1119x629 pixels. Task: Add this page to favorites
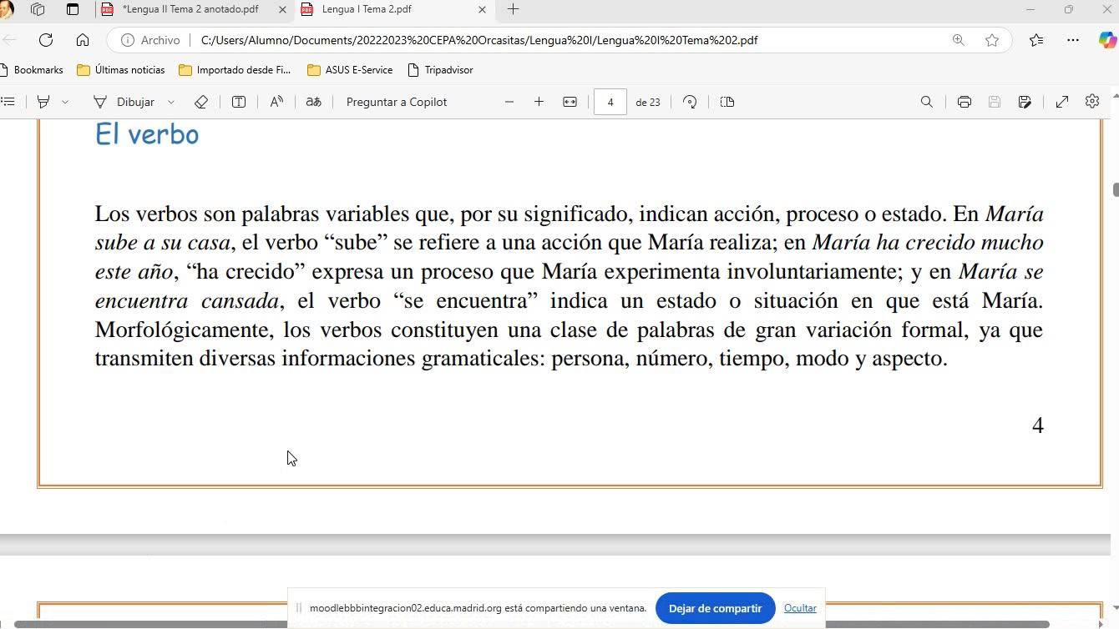click(x=992, y=40)
